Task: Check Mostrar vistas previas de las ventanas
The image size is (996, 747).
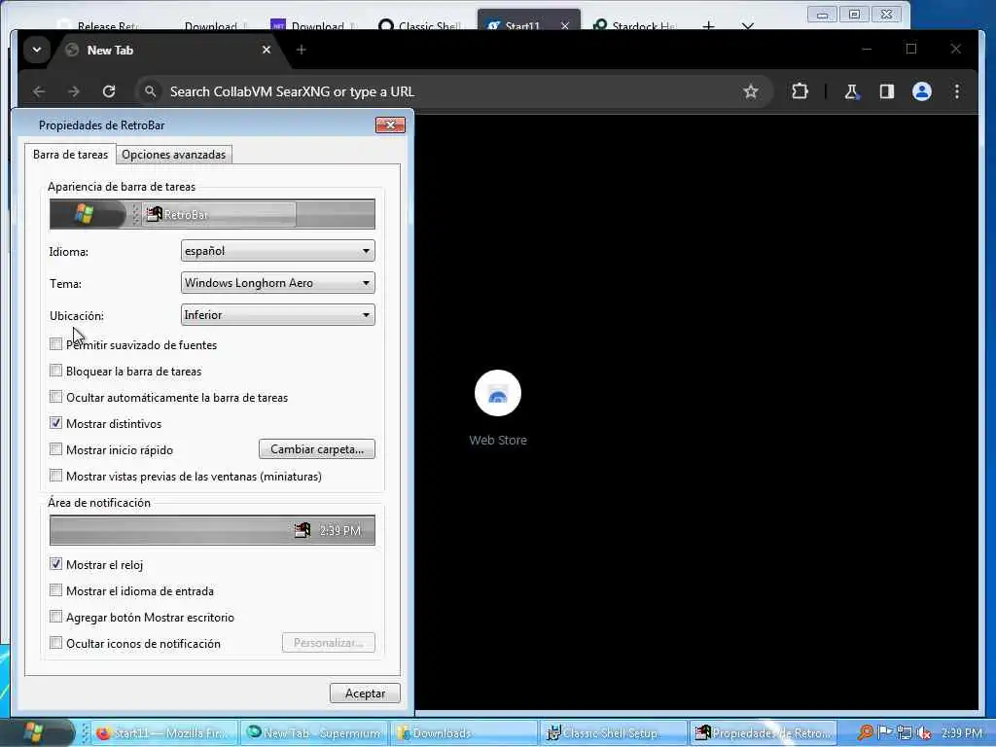Action: [x=55, y=476]
